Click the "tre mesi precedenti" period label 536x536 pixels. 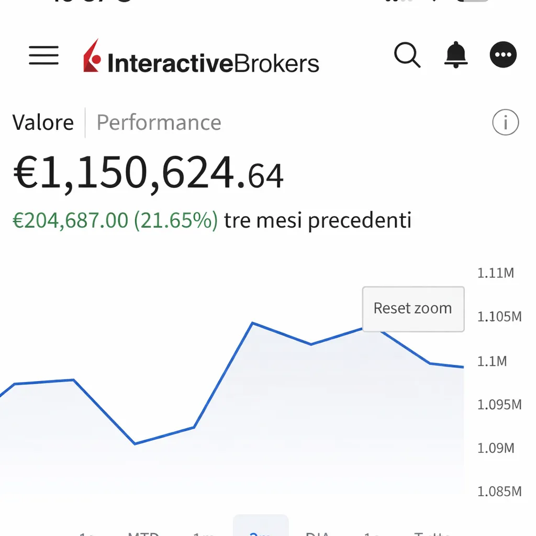pos(317,220)
